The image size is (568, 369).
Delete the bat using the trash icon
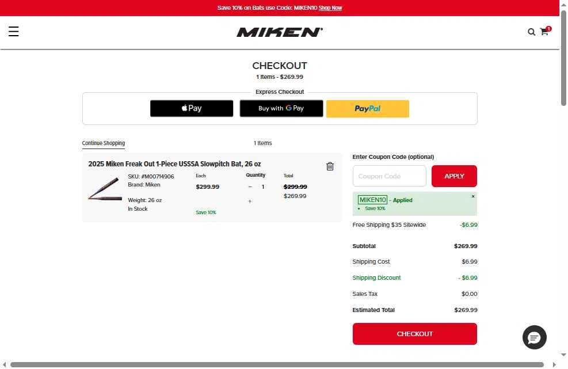click(330, 166)
